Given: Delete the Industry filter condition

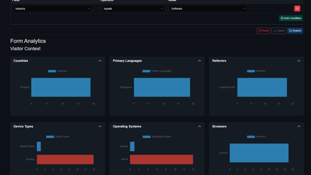Looking at the screenshot, I should [297, 9].
